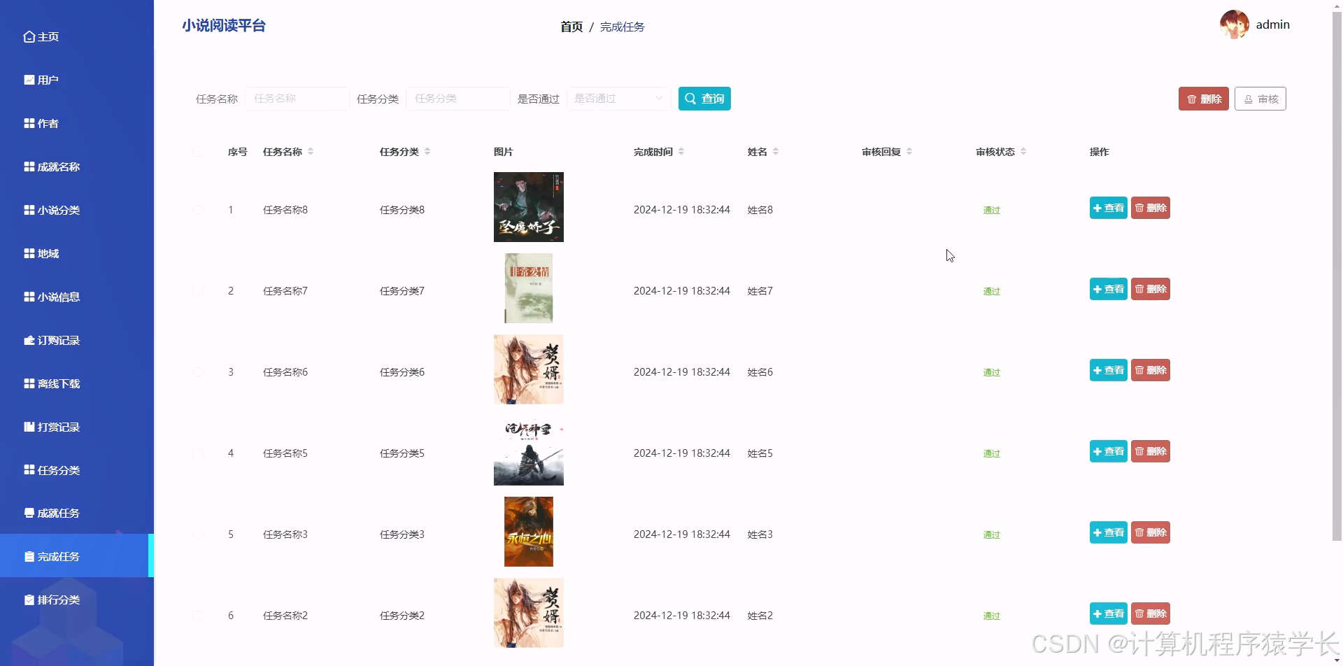Screen dimensions: 1343x666
Task: Open cover image in 任务名称2 row
Action: click(529, 613)
